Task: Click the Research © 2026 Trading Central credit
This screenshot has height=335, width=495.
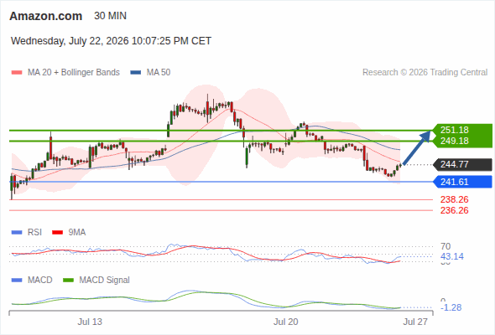Action: pyautogui.click(x=425, y=73)
